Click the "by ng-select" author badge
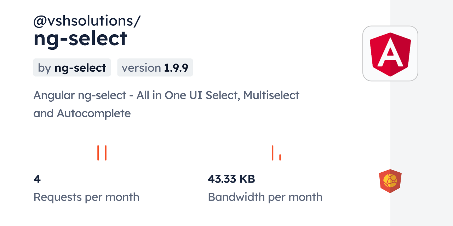This screenshot has width=453, height=226. click(72, 67)
